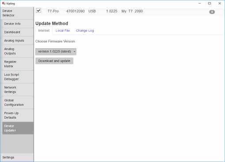Switch to the Local File tab
Viewport: 225px width, 162px height.
[x=63, y=31]
